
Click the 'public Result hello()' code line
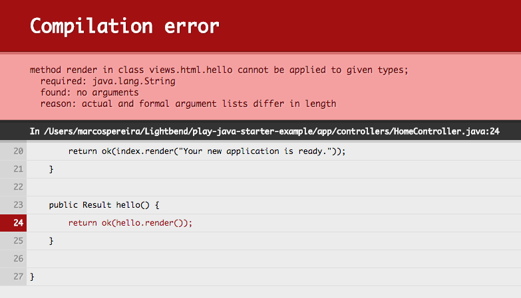tap(104, 205)
